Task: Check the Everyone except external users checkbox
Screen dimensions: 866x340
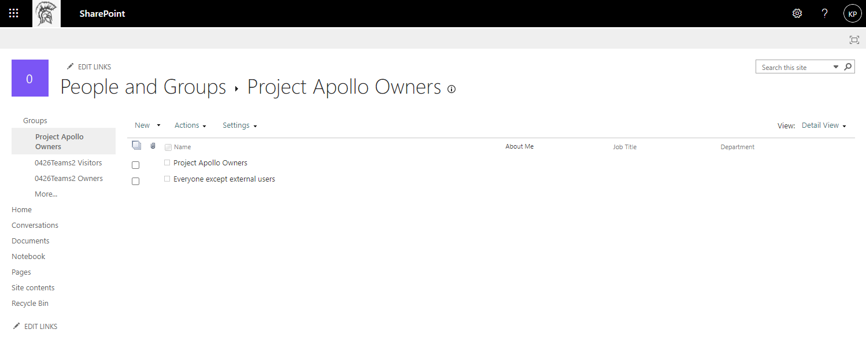Action: click(x=136, y=181)
